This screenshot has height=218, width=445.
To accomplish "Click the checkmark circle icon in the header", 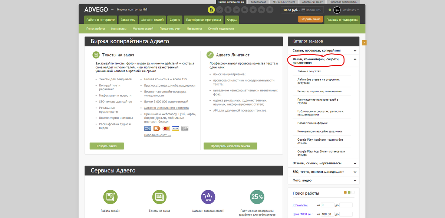I will pyautogui.click(x=220, y=10).
